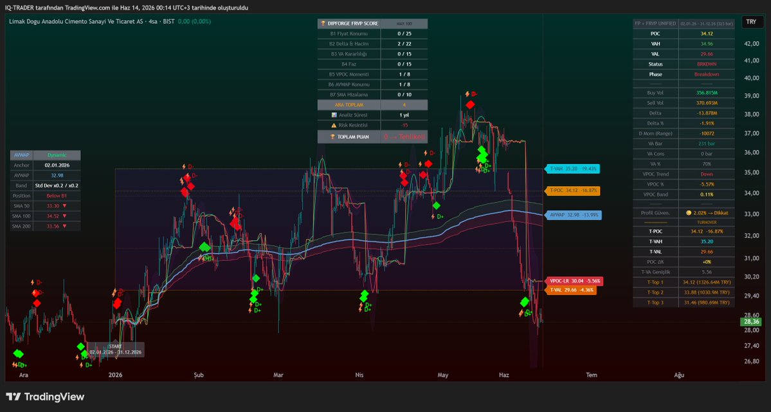Click the Haz month on the time axis
The height and width of the screenshot is (412, 771).
pyautogui.click(x=504, y=375)
